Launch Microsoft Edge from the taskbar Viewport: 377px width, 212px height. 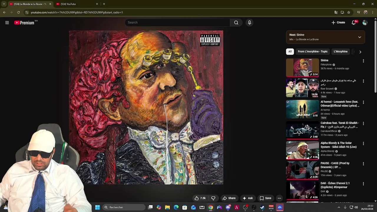[176, 207]
